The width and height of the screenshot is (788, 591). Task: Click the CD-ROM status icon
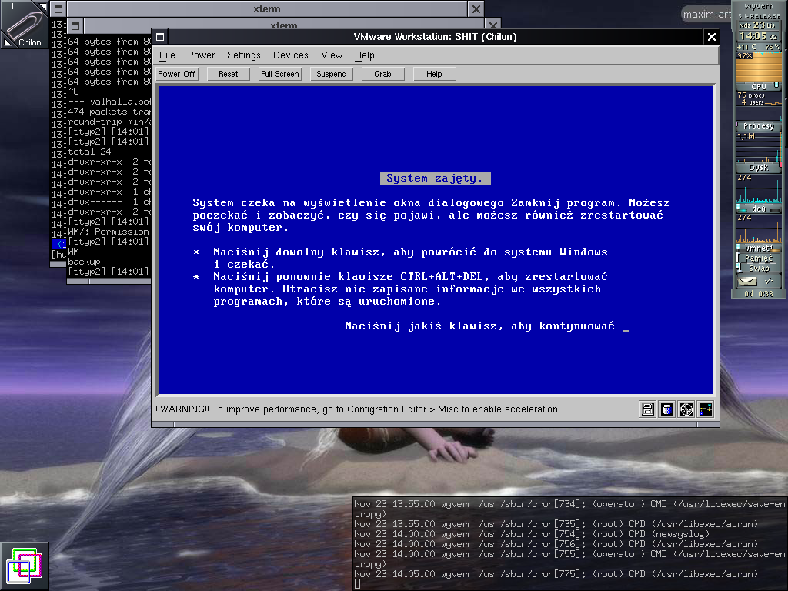(x=686, y=409)
